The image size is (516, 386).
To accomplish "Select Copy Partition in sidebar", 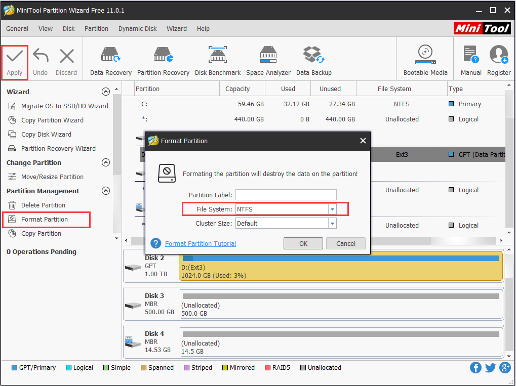I will (x=34, y=233).
